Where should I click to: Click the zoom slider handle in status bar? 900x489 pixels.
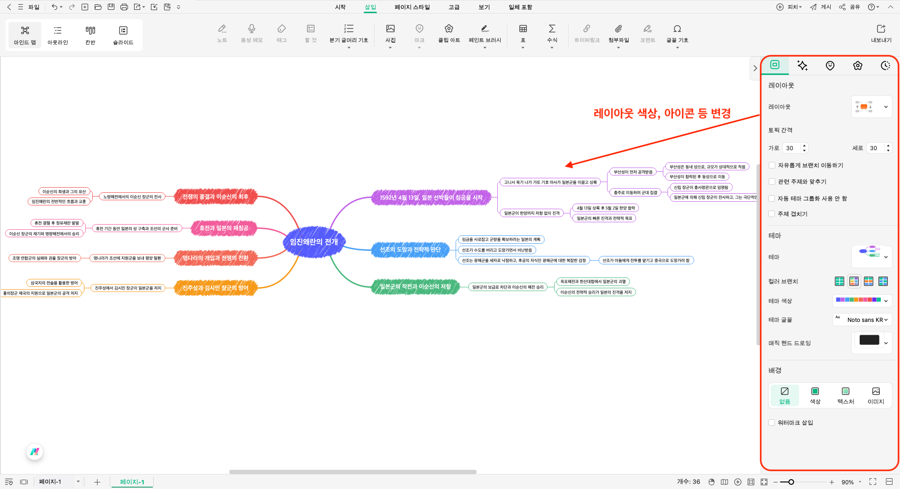[x=791, y=482]
